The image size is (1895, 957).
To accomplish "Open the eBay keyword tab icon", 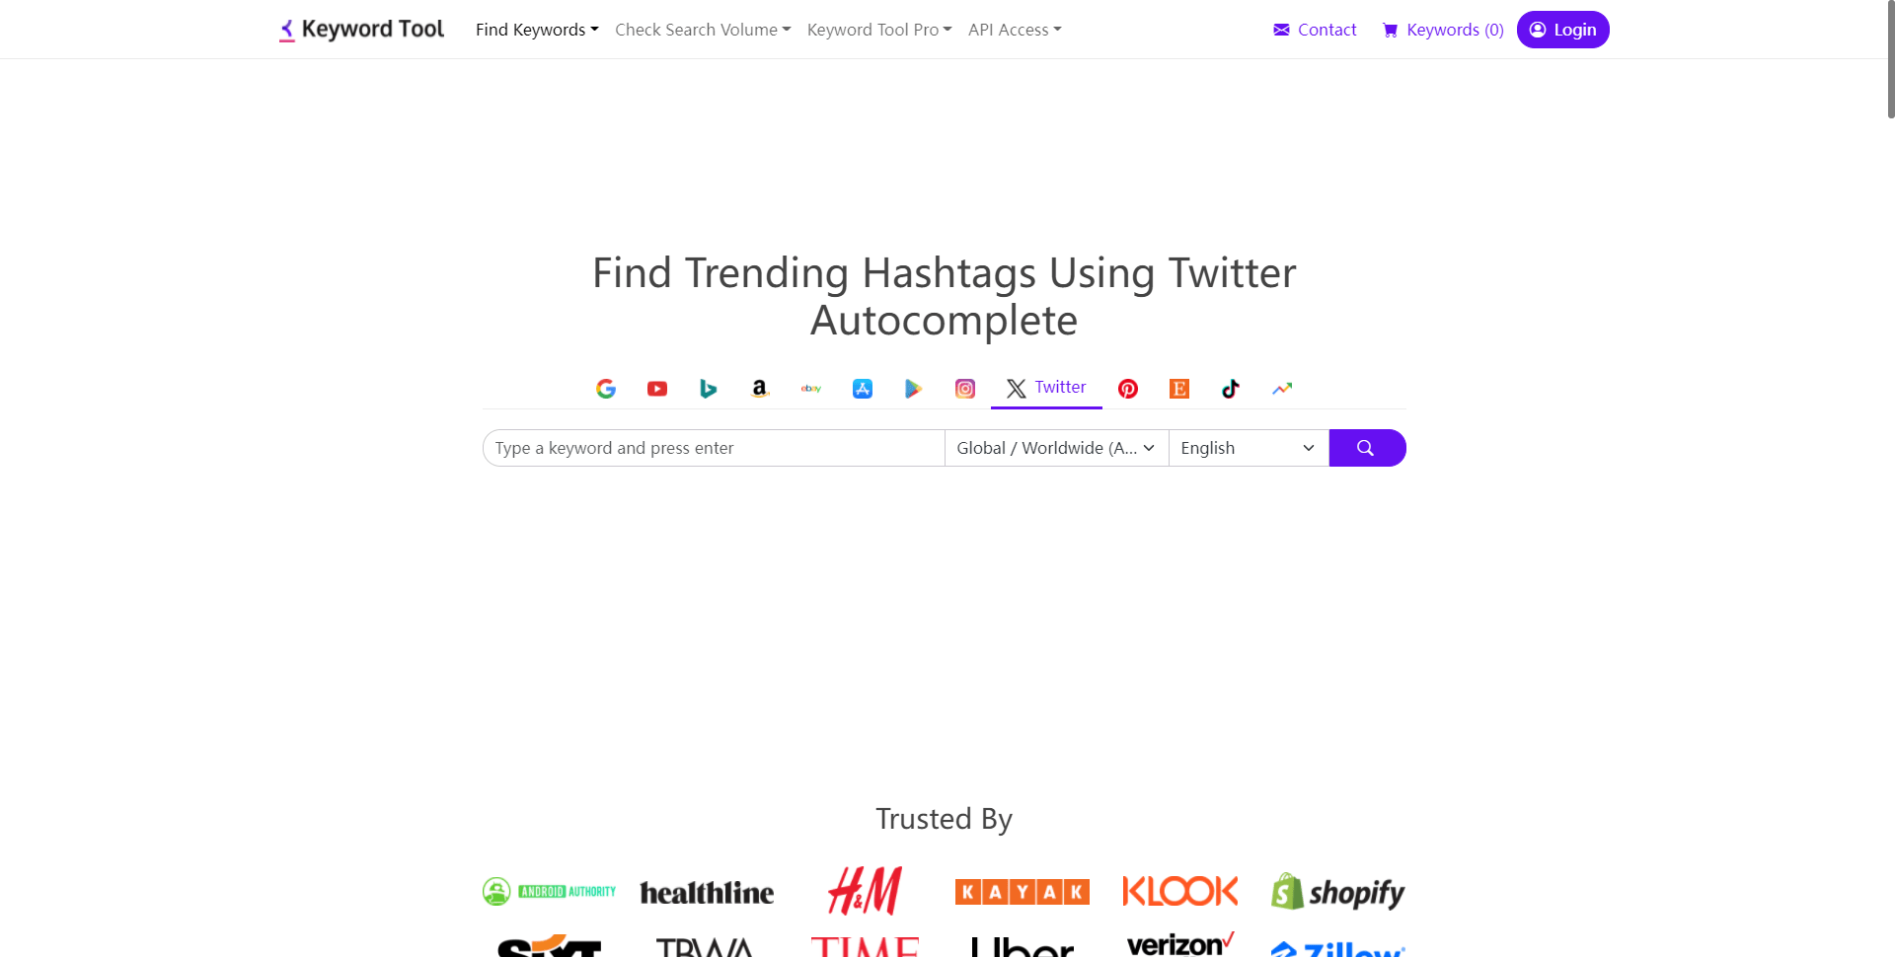I will pyautogui.click(x=811, y=389).
